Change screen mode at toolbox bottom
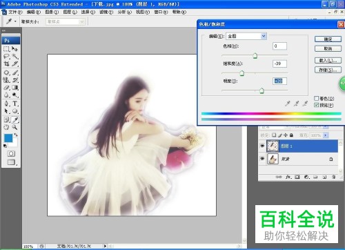345x250 pixels. click(x=11, y=162)
